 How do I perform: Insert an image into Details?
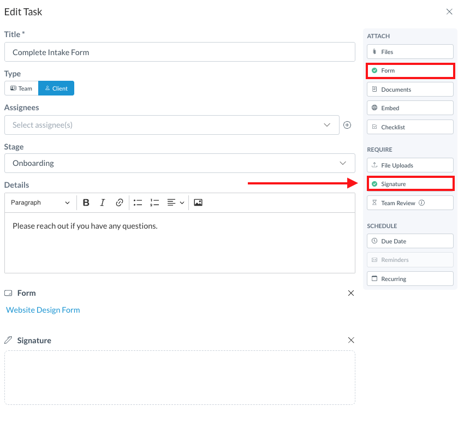tap(198, 202)
